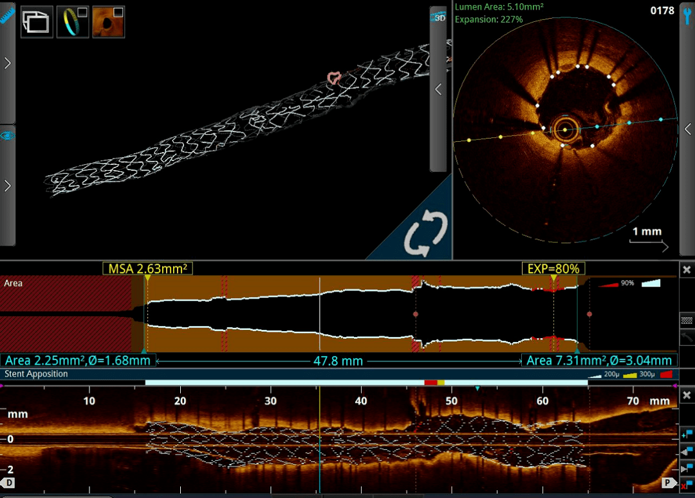The height and width of the screenshot is (498, 695).
Task: Click the red malapposition segment on apposition bar
Action: point(430,383)
